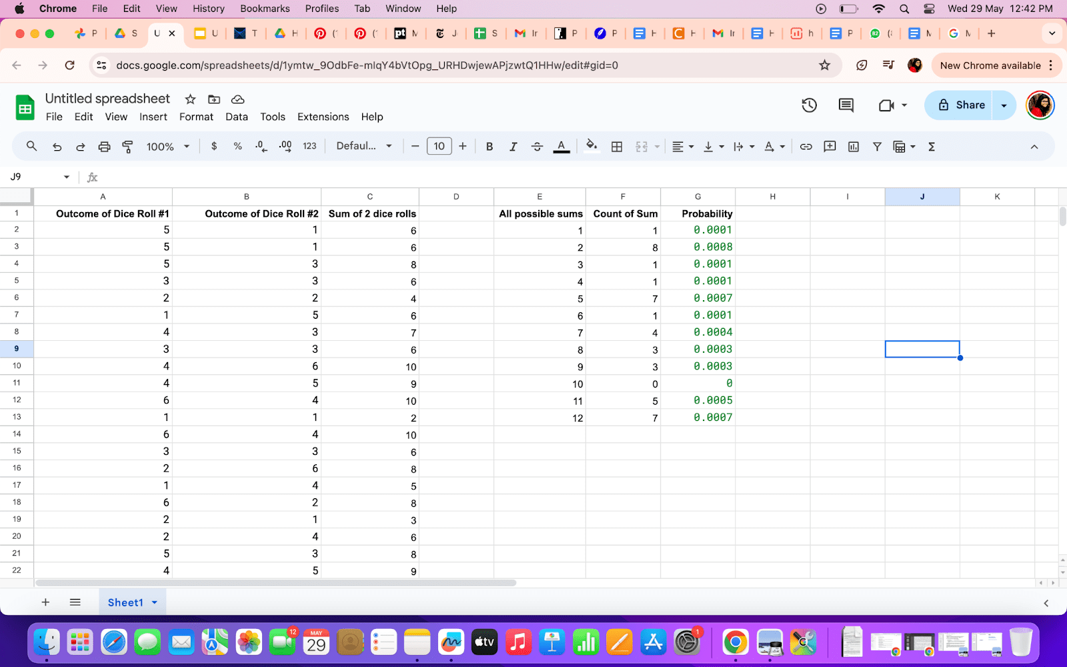Viewport: 1067px width, 667px height.
Task: Open the Format menu
Action: (196, 117)
